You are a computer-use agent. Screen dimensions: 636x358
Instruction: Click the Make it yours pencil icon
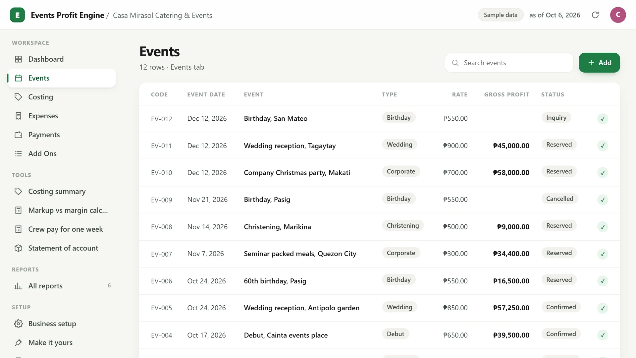point(19,343)
